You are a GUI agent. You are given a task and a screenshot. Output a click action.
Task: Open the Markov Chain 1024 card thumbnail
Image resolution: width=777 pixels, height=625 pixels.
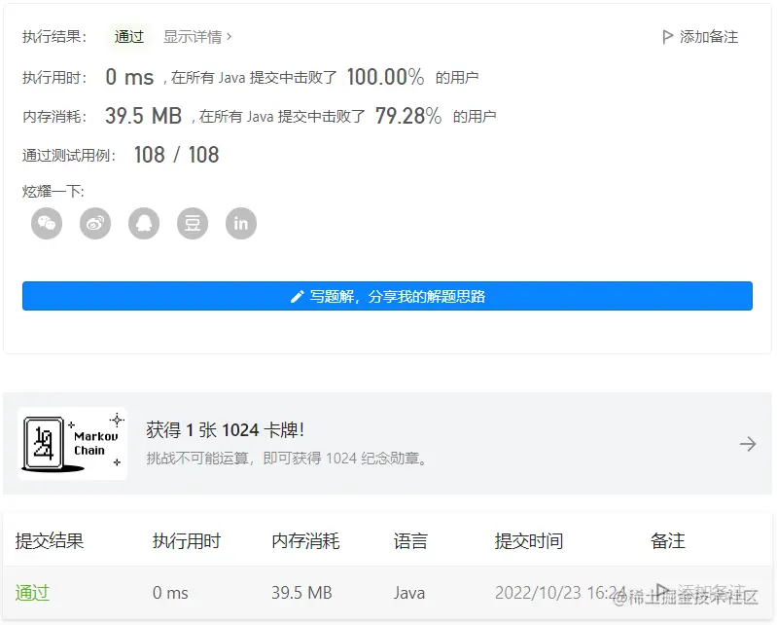point(73,444)
